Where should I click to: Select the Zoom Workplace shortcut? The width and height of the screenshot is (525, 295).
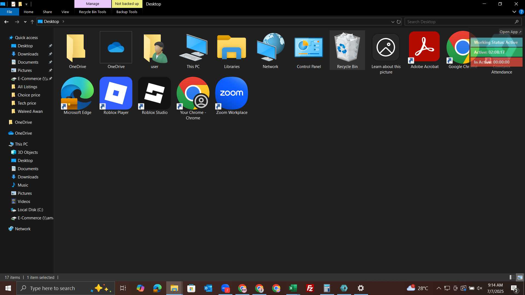pyautogui.click(x=232, y=96)
